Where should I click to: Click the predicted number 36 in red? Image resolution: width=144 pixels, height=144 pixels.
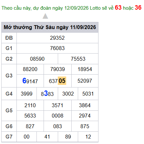point(138,7)
